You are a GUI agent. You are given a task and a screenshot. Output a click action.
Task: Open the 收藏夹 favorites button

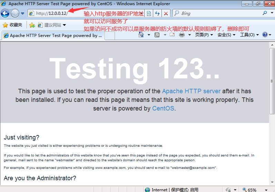point(12,25)
